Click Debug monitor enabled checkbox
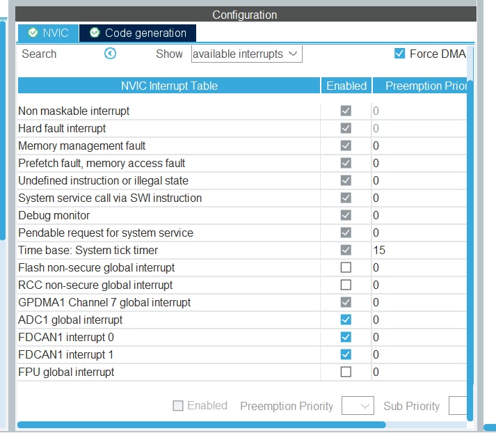496x440 pixels. [346, 215]
